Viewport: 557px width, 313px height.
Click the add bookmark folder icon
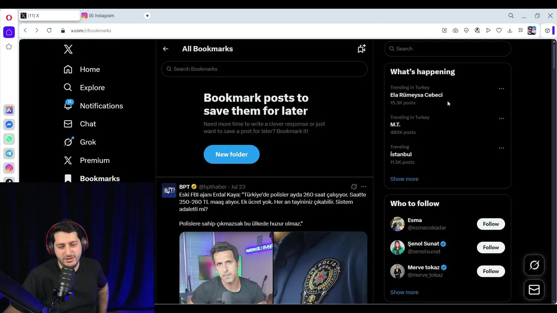coord(362,49)
